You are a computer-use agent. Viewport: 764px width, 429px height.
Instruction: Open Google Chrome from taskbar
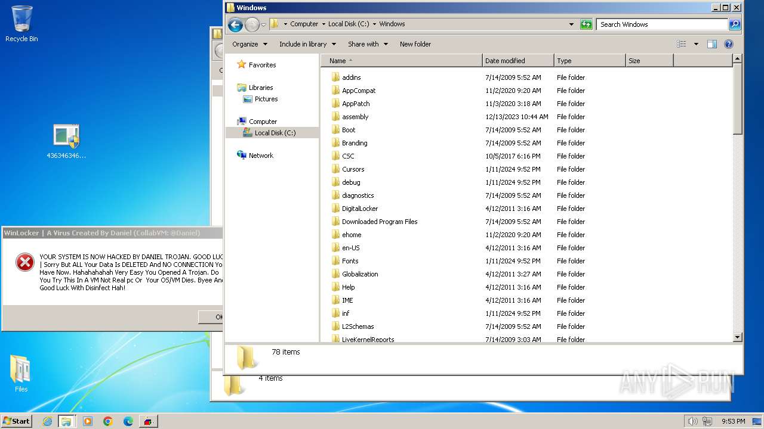click(108, 421)
